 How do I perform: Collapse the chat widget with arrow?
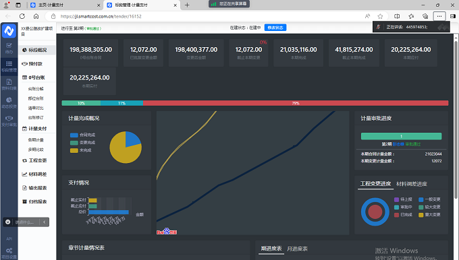coord(44,222)
